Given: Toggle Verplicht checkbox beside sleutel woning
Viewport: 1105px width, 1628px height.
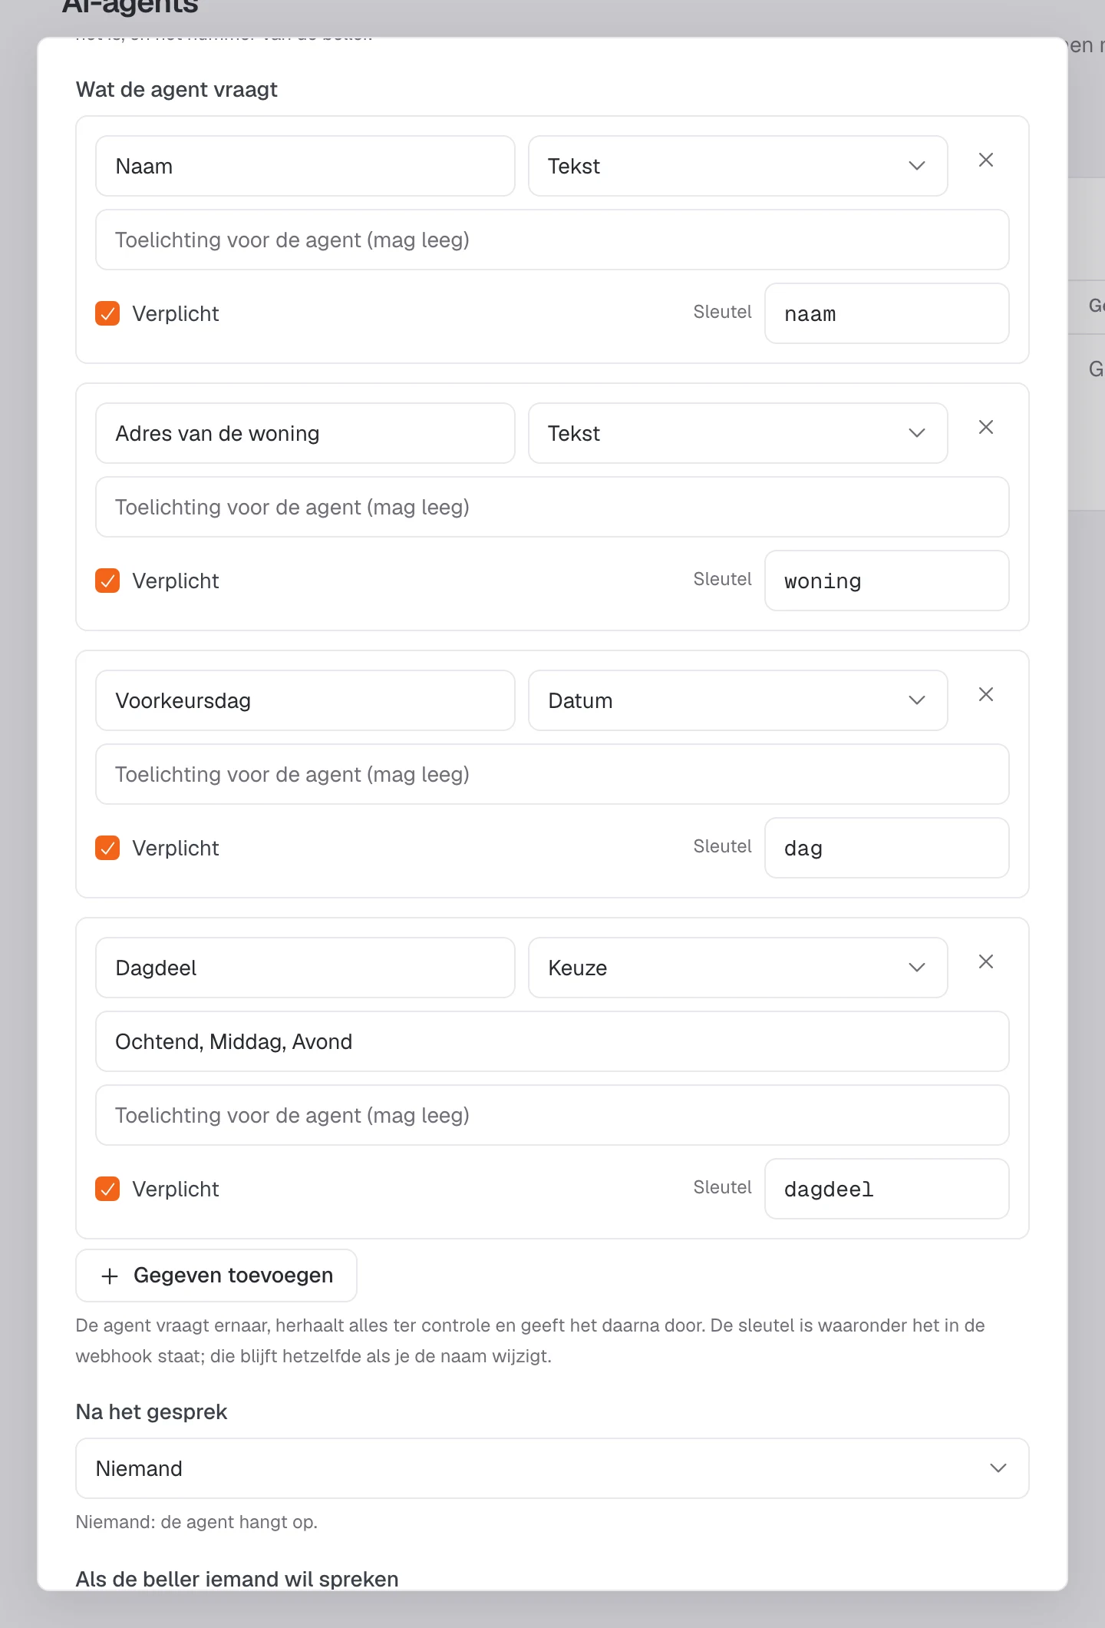Looking at the screenshot, I should point(107,581).
